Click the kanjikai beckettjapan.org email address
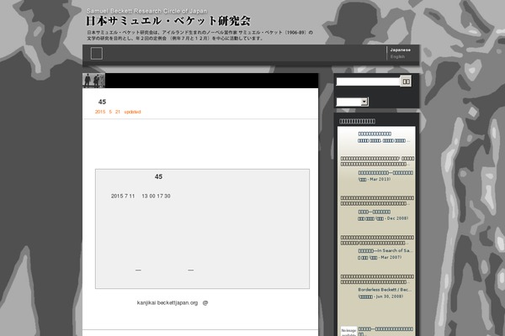Viewport: 505px width, 336px height. pyautogui.click(x=167, y=303)
